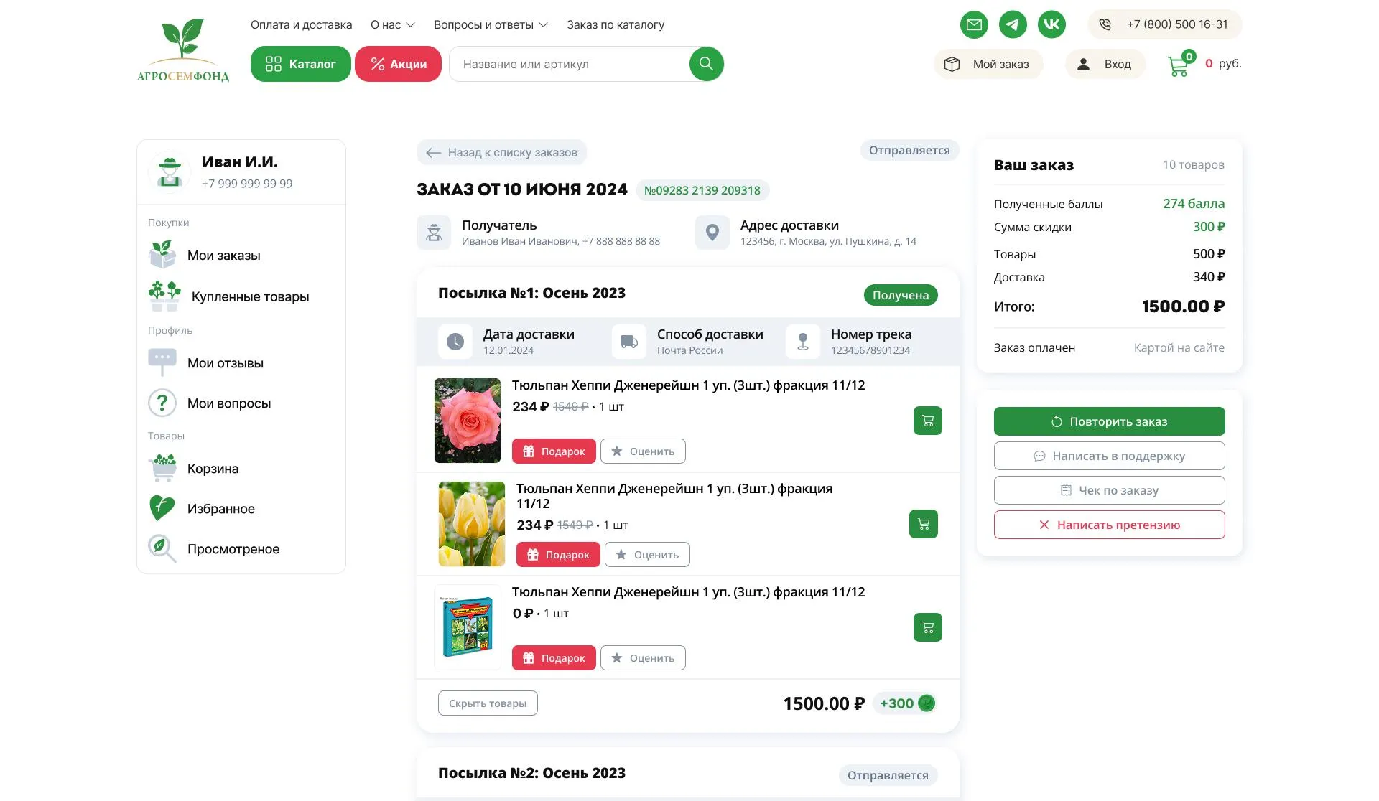The width and height of the screenshot is (1379, 801).
Task: Expand the «Вопросы и ответы» dropdown
Action: coord(491,25)
